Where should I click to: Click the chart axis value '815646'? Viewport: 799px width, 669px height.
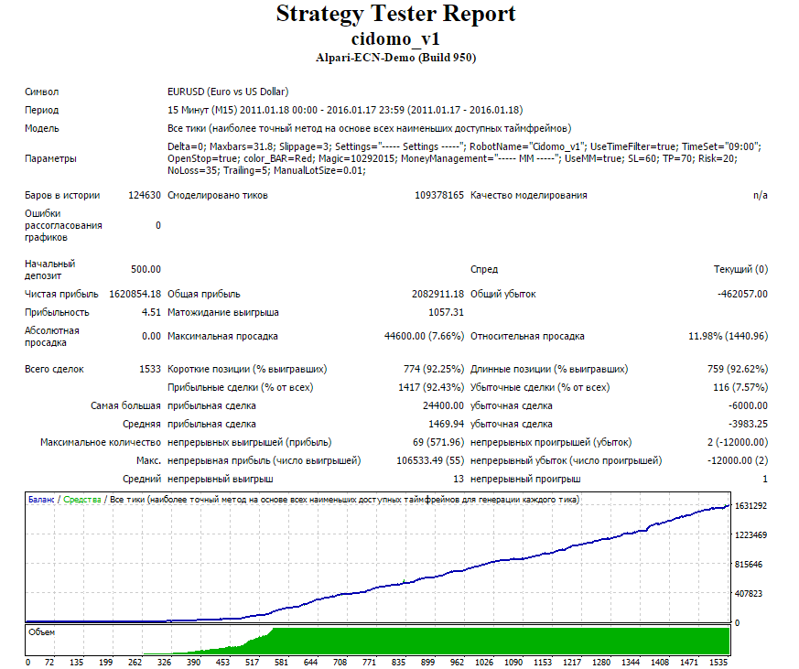click(x=749, y=565)
